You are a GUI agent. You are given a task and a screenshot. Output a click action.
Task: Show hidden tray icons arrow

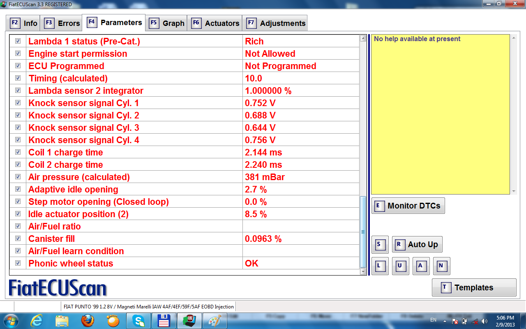pyautogui.click(x=445, y=321)
